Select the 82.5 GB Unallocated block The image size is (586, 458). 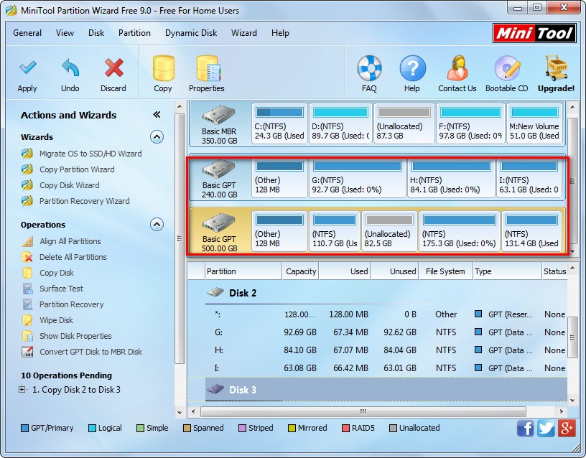tap(389, 231)
